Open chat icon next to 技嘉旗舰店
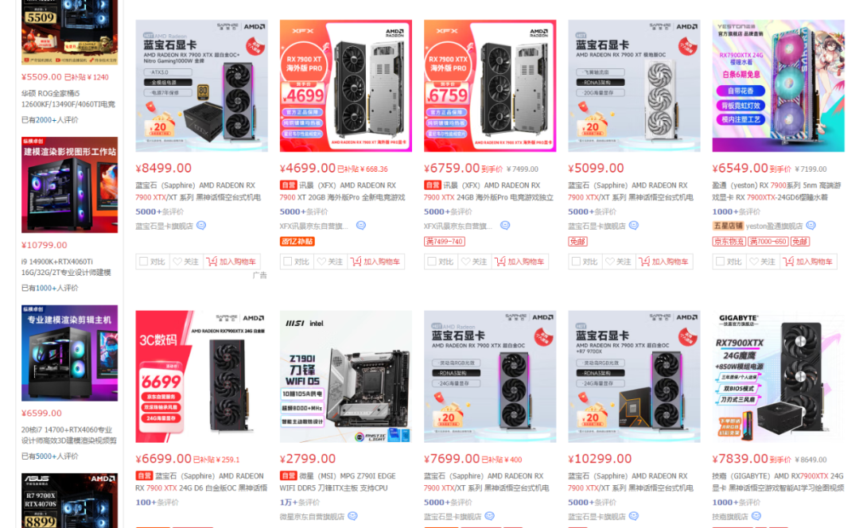This screenshot has width=859, height=528. (756, 516)
